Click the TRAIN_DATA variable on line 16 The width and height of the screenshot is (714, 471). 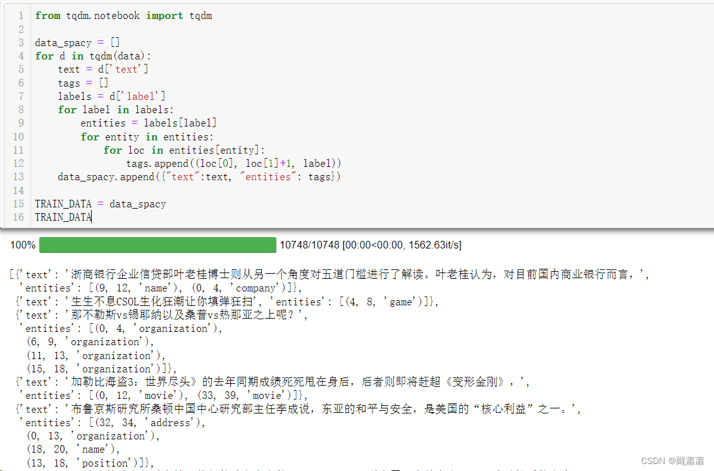[x=63, y=217]
